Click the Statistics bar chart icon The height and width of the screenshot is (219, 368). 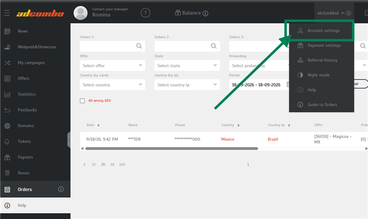pos(7,94)
